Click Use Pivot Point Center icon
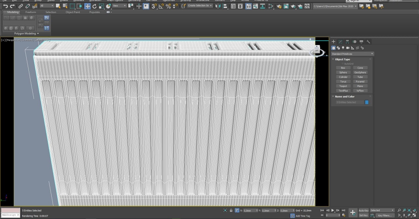Screen dimensions: 419x219 [x=131, y=6]
